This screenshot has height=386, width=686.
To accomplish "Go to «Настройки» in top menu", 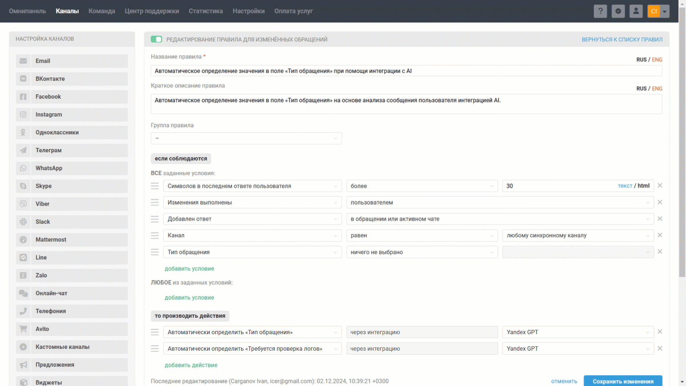I will point(248,11).
